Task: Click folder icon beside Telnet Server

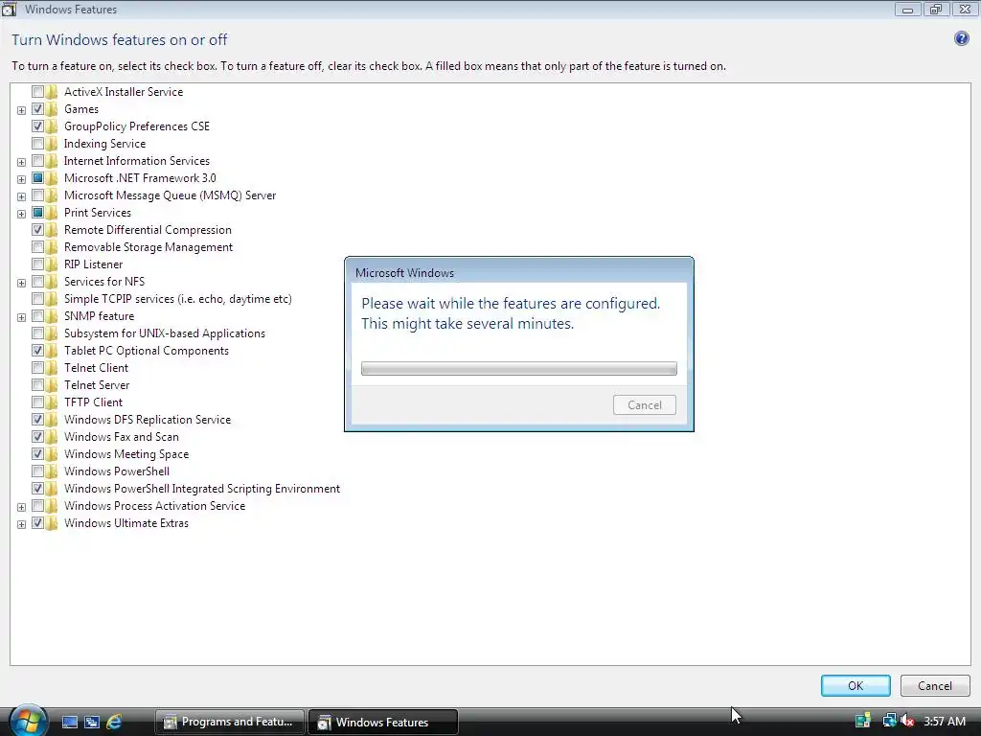Action: pos(52,385)
